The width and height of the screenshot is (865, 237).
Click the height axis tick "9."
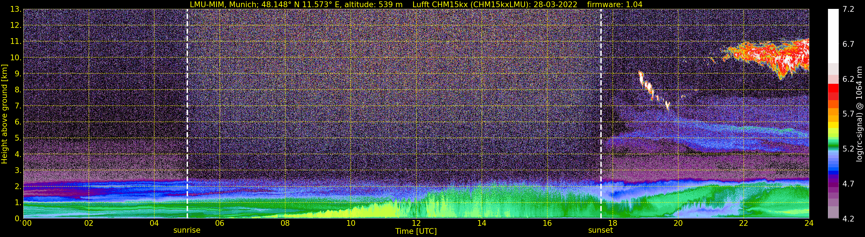coord(18,74)
